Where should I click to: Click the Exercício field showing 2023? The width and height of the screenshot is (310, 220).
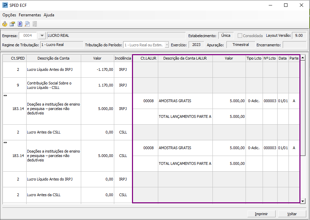(x=196, y=45)
